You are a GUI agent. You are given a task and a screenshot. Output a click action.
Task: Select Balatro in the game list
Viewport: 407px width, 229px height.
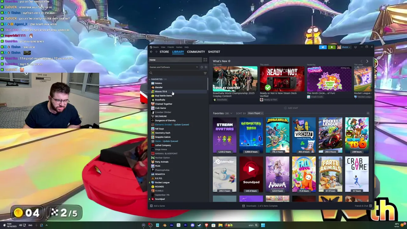point(158,83)
